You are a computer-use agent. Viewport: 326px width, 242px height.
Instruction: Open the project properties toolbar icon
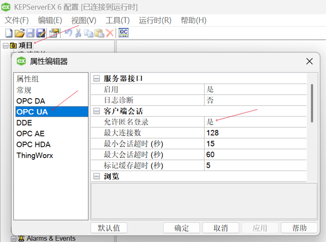pyautogui.click(x=54, y=33)
